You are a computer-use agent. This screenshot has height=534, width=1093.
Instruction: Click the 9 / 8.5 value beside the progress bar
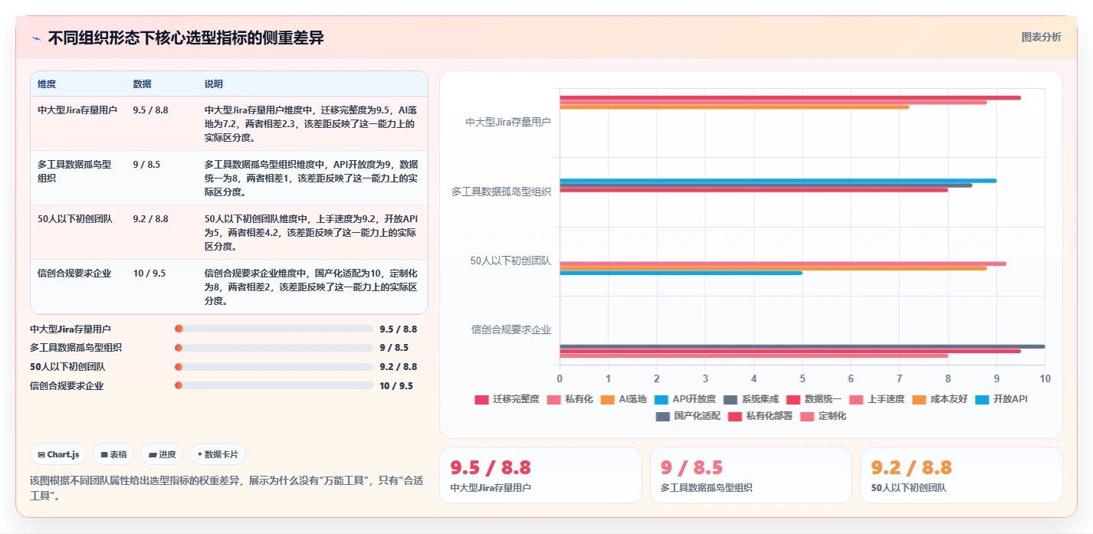(394, 348)
